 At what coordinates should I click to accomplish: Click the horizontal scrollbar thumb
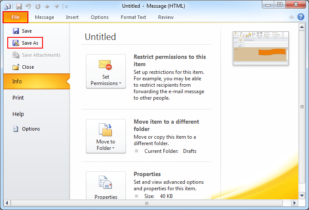(147, 203)
